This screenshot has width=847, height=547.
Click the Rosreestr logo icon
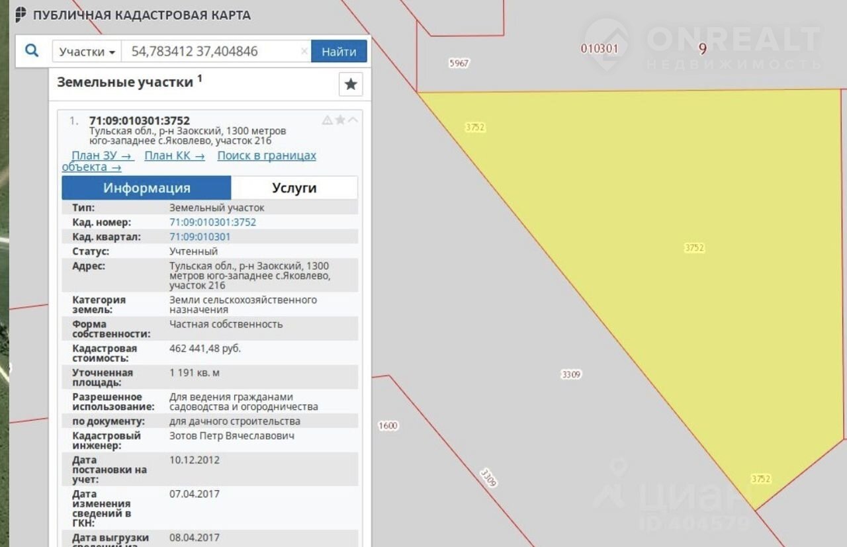[x=21, y=15]
